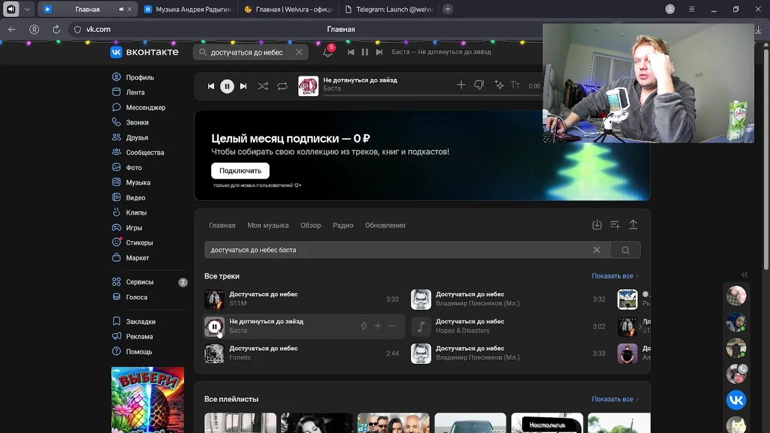Open Закладки in the sidebar
770x433 pixels.
pyautogui.click(x=134, y=322)
